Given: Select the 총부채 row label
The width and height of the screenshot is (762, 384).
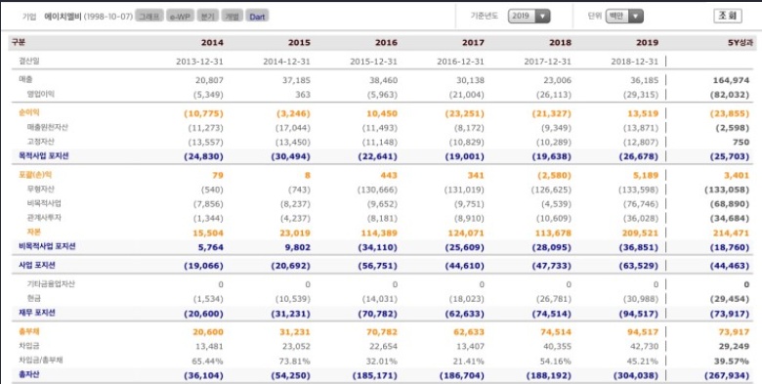Looking at the screenshot, I should [28, 331].
